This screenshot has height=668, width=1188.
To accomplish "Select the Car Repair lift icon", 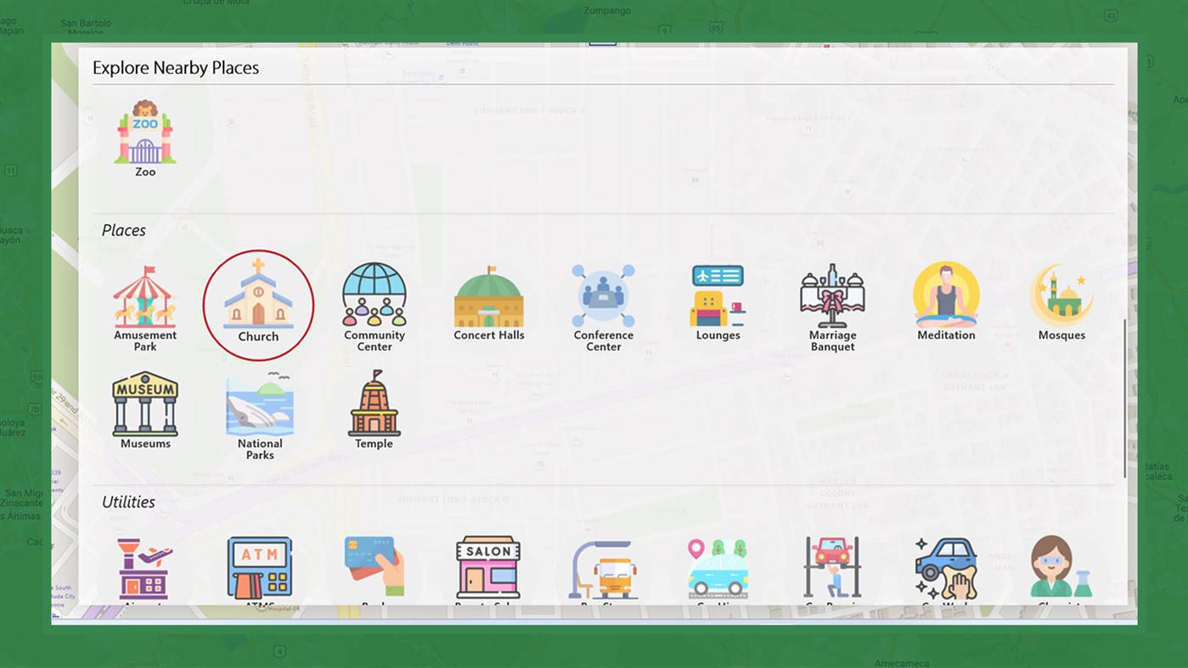I will pos(832,567).
